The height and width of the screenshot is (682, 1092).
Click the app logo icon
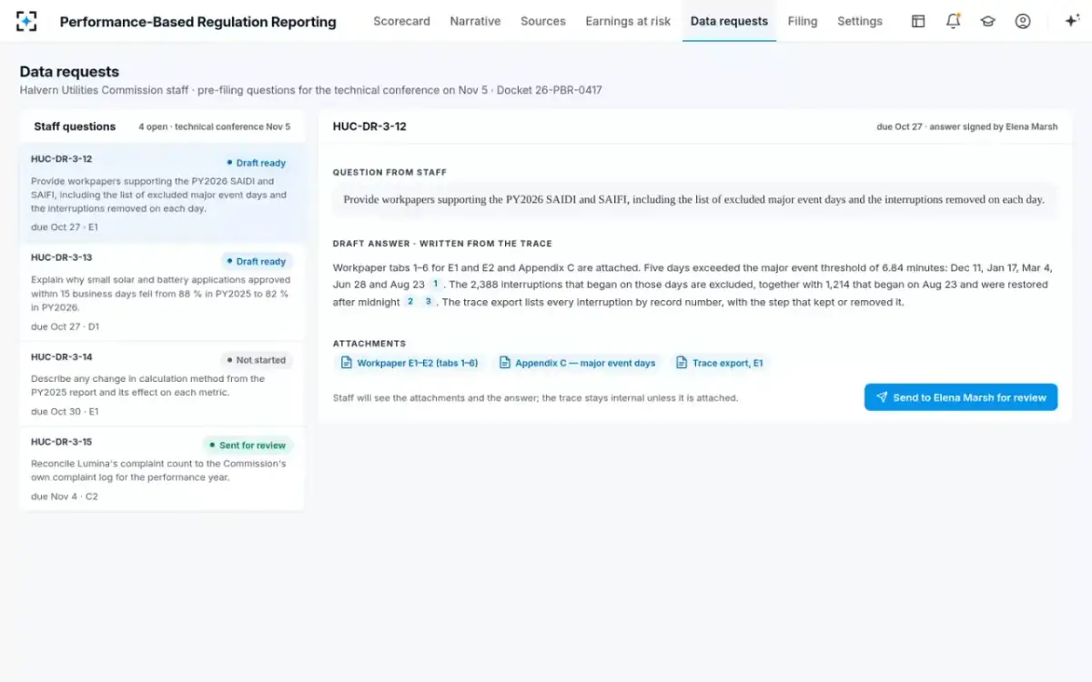point(27,21)
